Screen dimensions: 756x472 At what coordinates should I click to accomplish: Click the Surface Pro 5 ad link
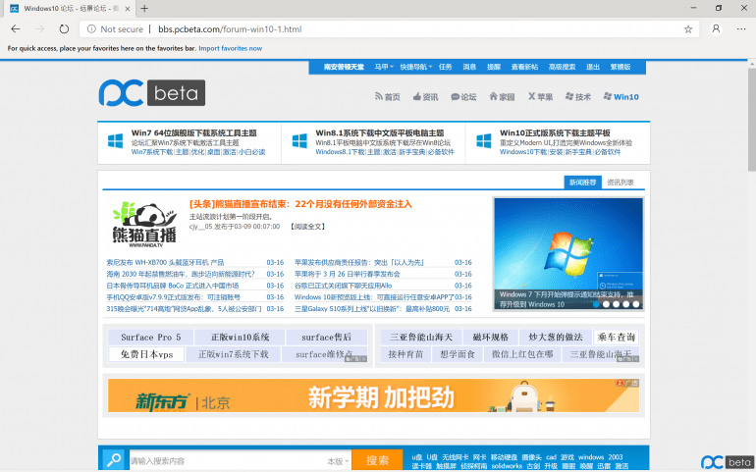pos(151,337)
